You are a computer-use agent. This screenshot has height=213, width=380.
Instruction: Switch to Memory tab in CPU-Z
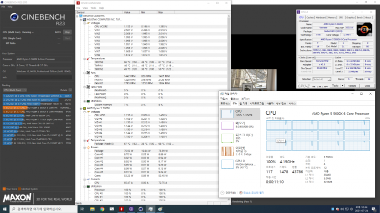(x=332, y=17)
